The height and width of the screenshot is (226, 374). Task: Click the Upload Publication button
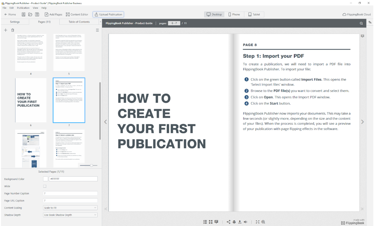click(x=108, y=15)
